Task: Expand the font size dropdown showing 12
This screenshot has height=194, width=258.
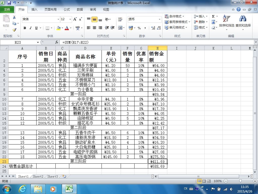Action: [66, 19]
